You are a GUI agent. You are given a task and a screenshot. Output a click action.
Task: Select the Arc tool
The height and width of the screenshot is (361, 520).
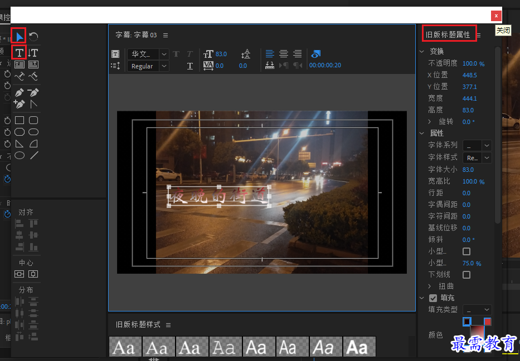(33, 144)
